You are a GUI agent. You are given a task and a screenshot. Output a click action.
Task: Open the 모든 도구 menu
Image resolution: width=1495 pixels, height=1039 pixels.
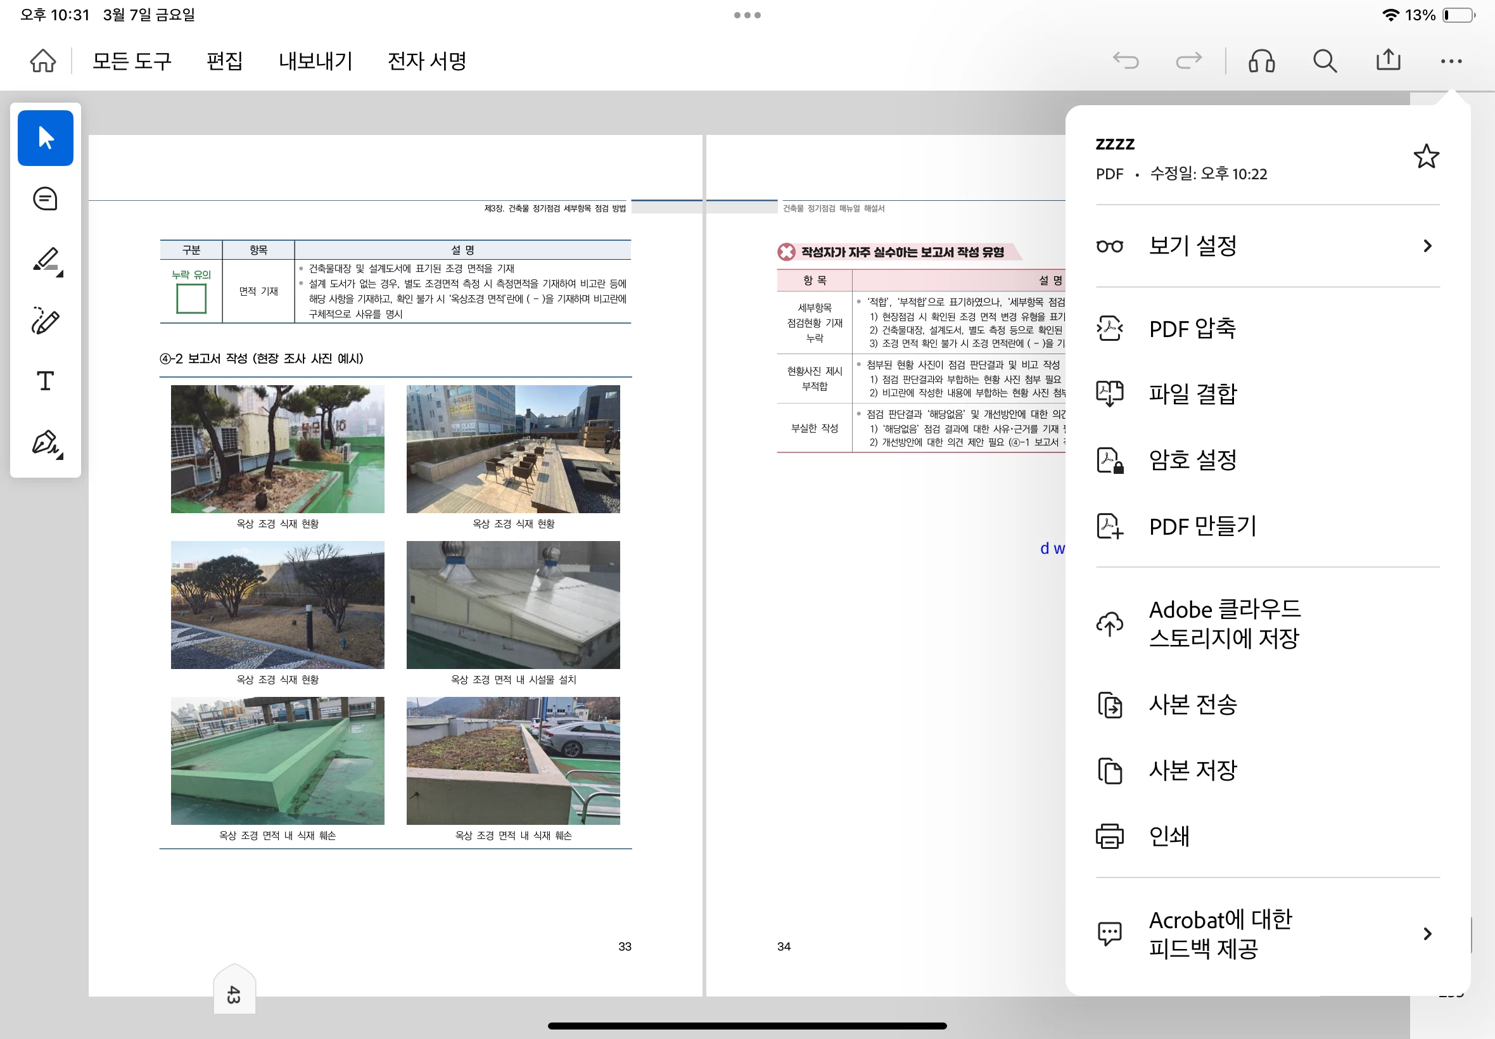[x=132, y=61]
